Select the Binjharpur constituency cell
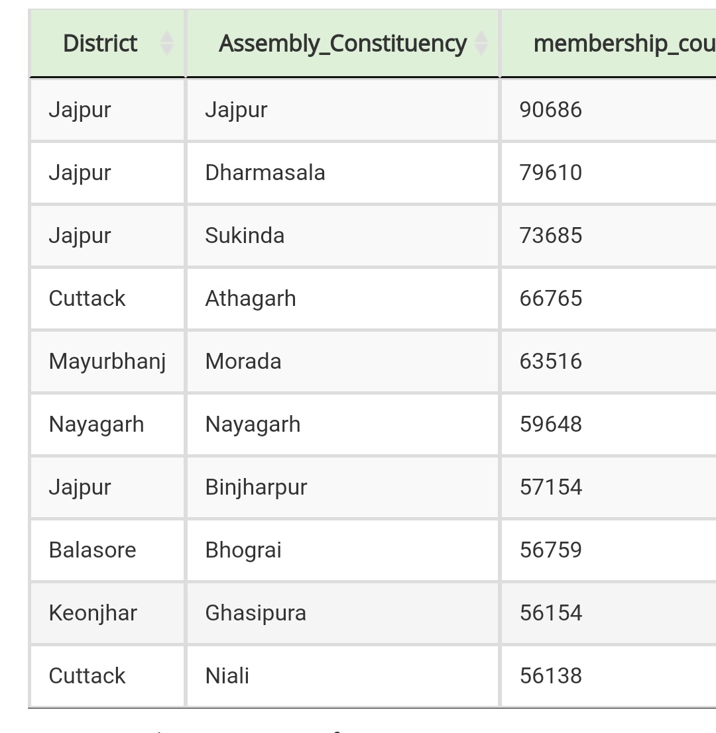Viewport: 716px width, 733px height. (256, 487)
